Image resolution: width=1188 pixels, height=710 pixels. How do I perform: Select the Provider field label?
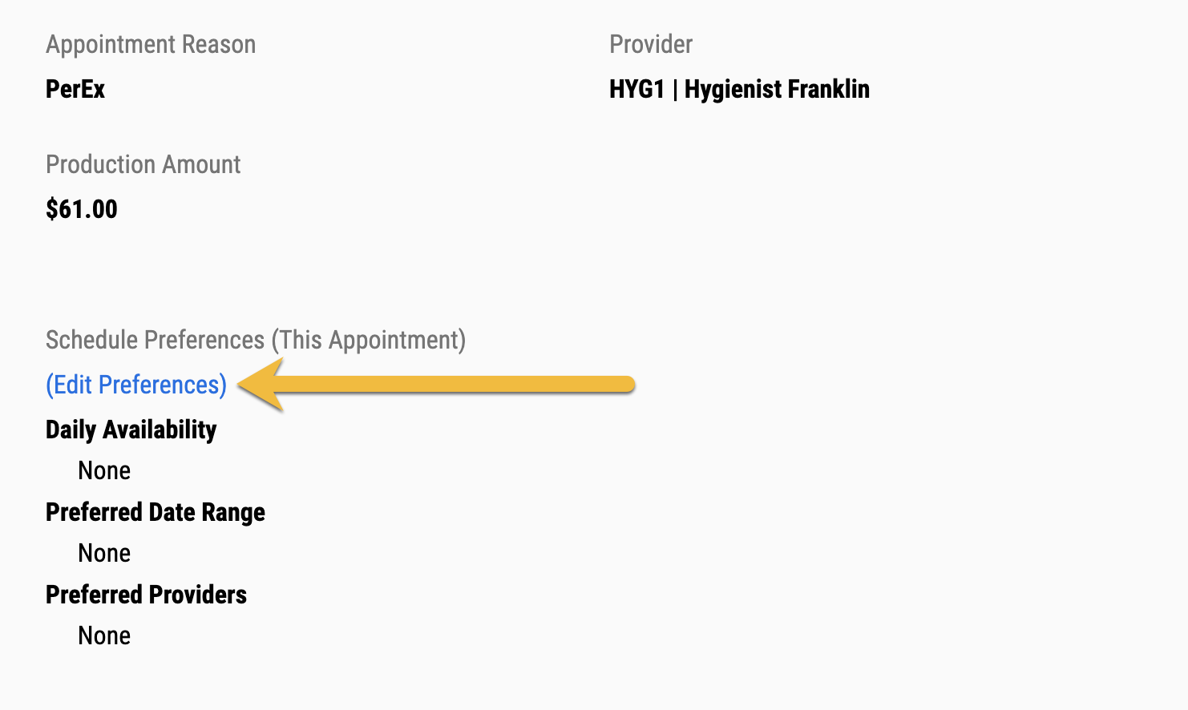tap(651, 45)
